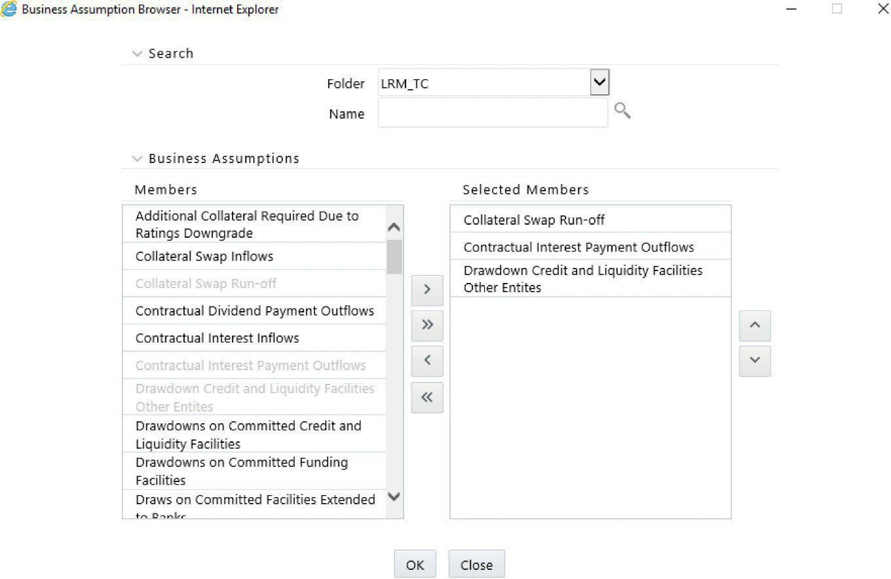
Task: Select Additional Collateral Required Due to Ratings Downgrade
Action: pyautogui.click(x=254, y=224)
